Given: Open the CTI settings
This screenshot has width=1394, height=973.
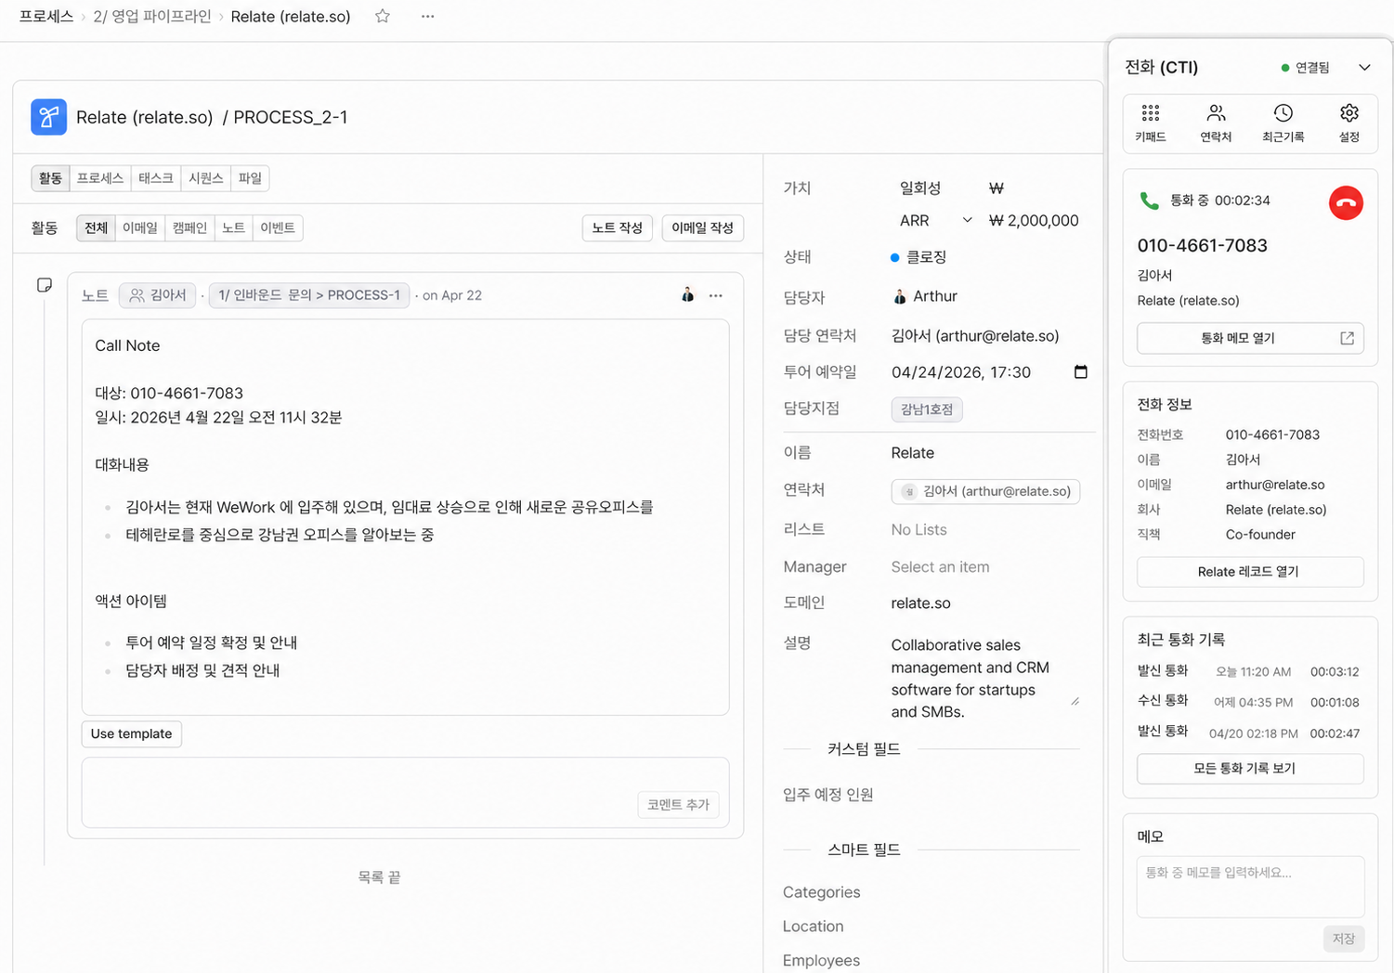Looking at the screenshot, I should pyautogui.click(x=1348, y=123).
